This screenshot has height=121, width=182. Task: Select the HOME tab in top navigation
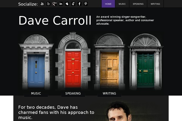(x=108, y=4)
